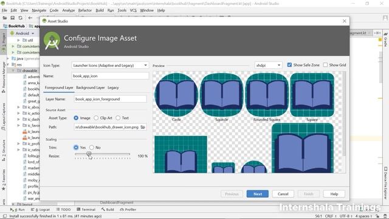Click the anna_k image file icon
Image resolution: width=389 pixels, height=219 pixels.
click(x=25, y=83)
